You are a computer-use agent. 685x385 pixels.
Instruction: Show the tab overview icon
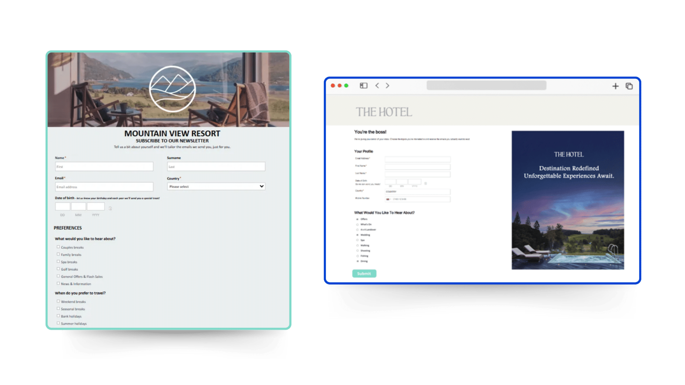(629, 86)
